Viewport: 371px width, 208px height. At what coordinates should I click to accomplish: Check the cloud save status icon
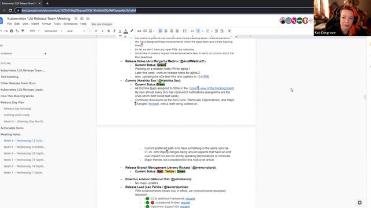tap(88, 18)
